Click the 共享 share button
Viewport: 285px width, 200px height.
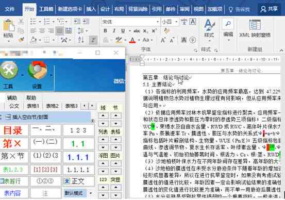tap(269, 9)
